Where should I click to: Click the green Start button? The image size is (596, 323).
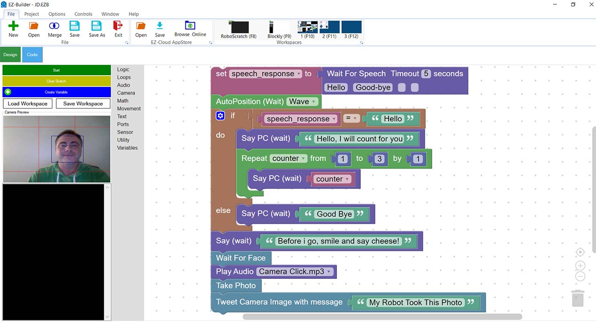point(56,70)
